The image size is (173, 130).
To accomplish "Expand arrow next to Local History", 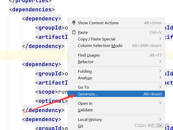I will [x=160, y=119].
